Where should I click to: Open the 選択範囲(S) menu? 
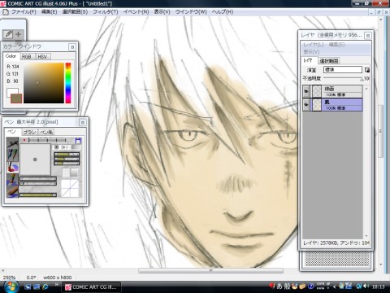[x=75, y=12]
